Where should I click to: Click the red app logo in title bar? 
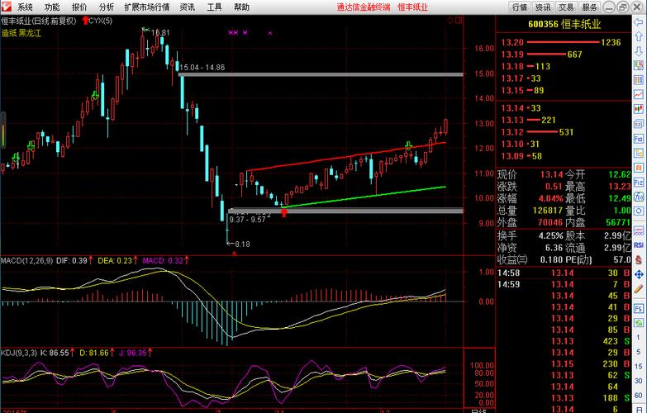click(x=6, y=7)
